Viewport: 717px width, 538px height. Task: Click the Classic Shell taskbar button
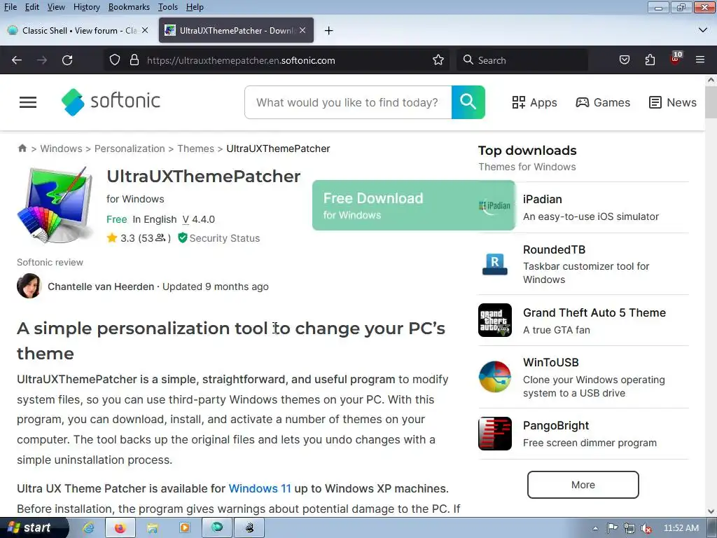point(217,528)
